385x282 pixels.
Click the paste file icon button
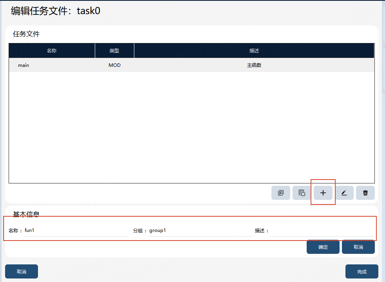(302, 193)
